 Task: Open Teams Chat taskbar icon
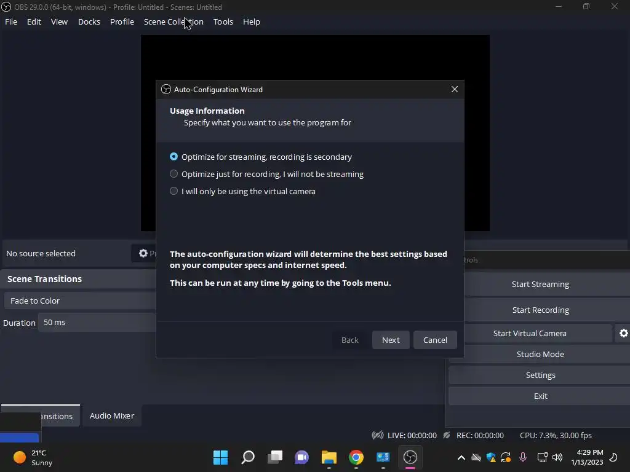tap(301, 457)
